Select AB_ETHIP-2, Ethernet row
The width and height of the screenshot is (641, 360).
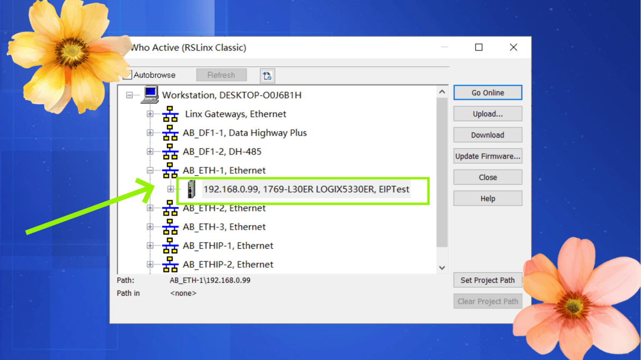coord(228,264)
